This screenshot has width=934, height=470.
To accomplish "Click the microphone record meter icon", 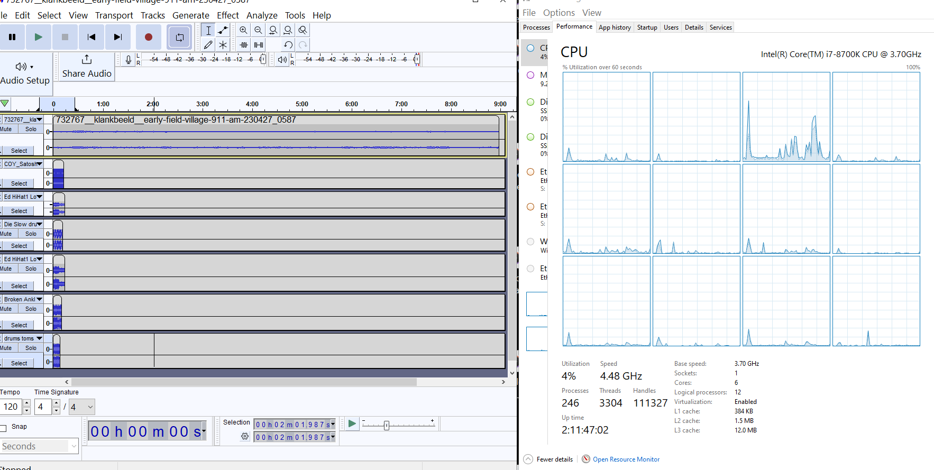I will pyautogui.click(x=128, y=60).
